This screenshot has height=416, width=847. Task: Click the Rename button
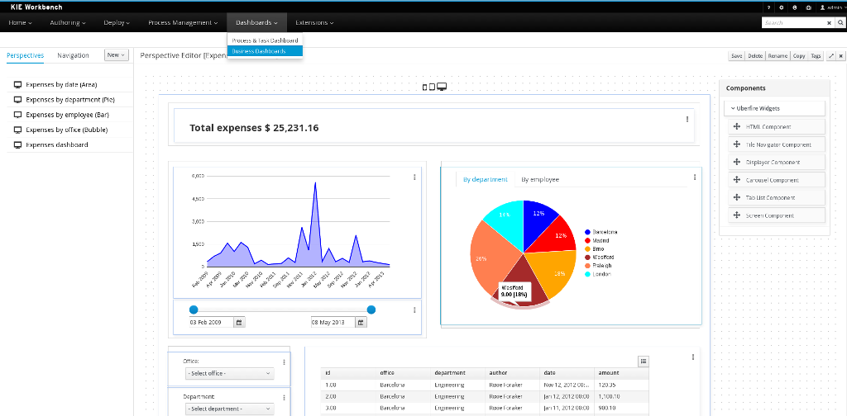click(777, 56)
